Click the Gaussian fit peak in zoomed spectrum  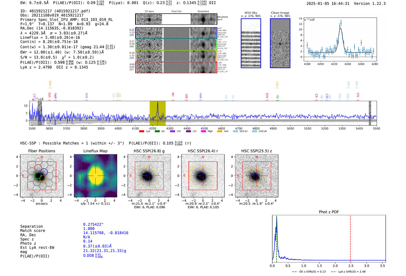pyautogui.click(x=340, y=28)
